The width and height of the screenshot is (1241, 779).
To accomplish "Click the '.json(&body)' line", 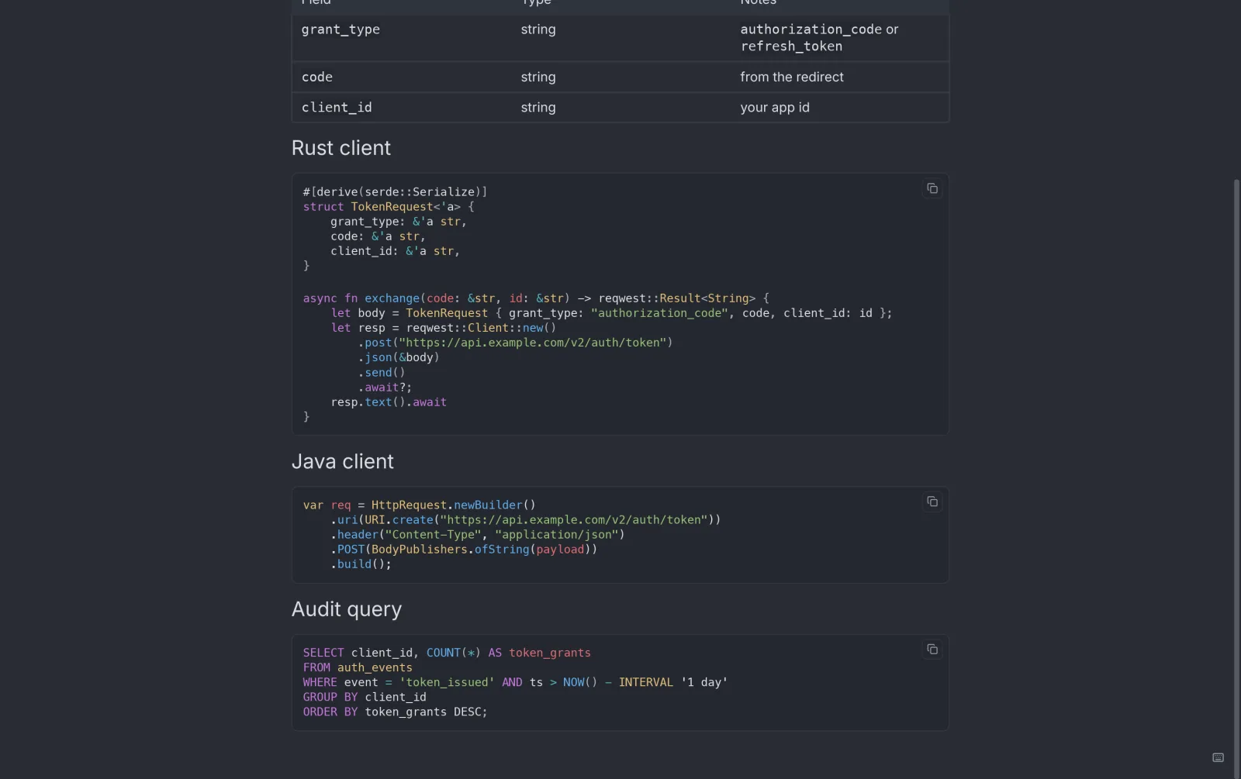I will pos(399,357).
